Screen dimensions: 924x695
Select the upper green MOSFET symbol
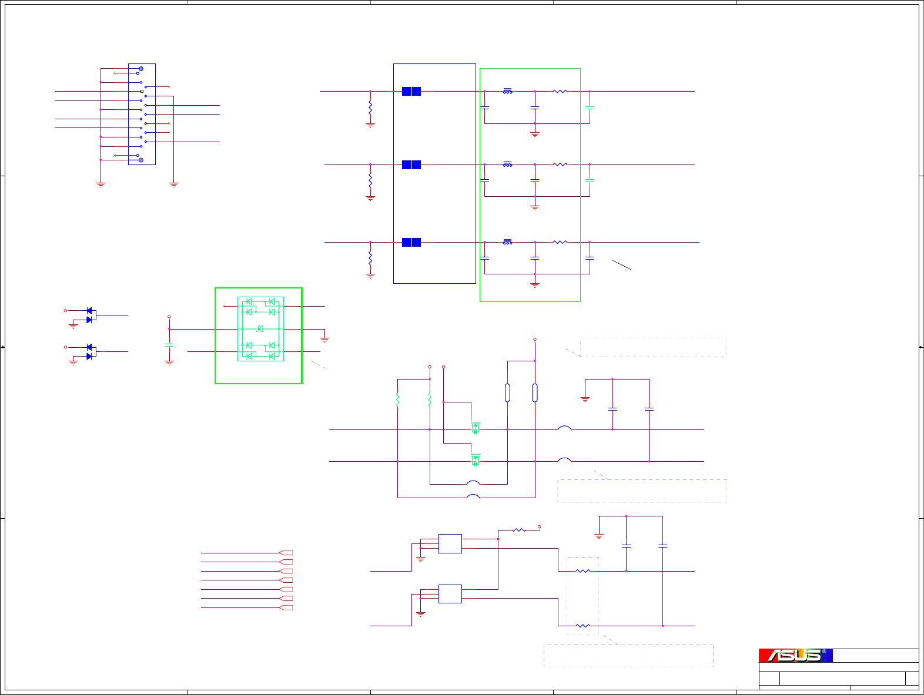point(476,427)
